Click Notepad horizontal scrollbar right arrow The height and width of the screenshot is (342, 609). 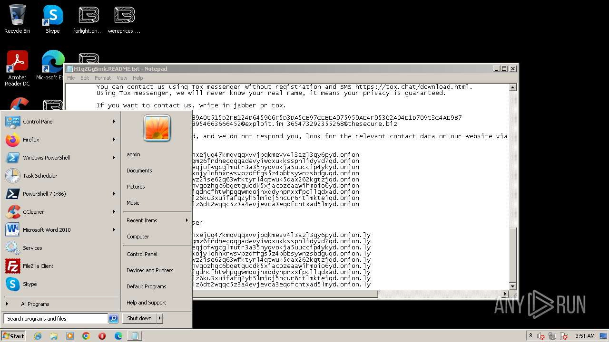(505, 294)
